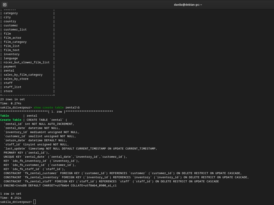The width and height of the screenshot is (274, 205).
Task: Click the sales_by_film_category entry
Action: (x=23, y=74)
